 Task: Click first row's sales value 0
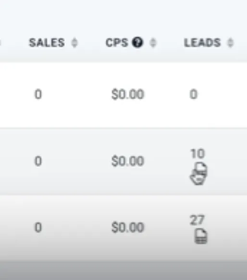coord(38,94)
